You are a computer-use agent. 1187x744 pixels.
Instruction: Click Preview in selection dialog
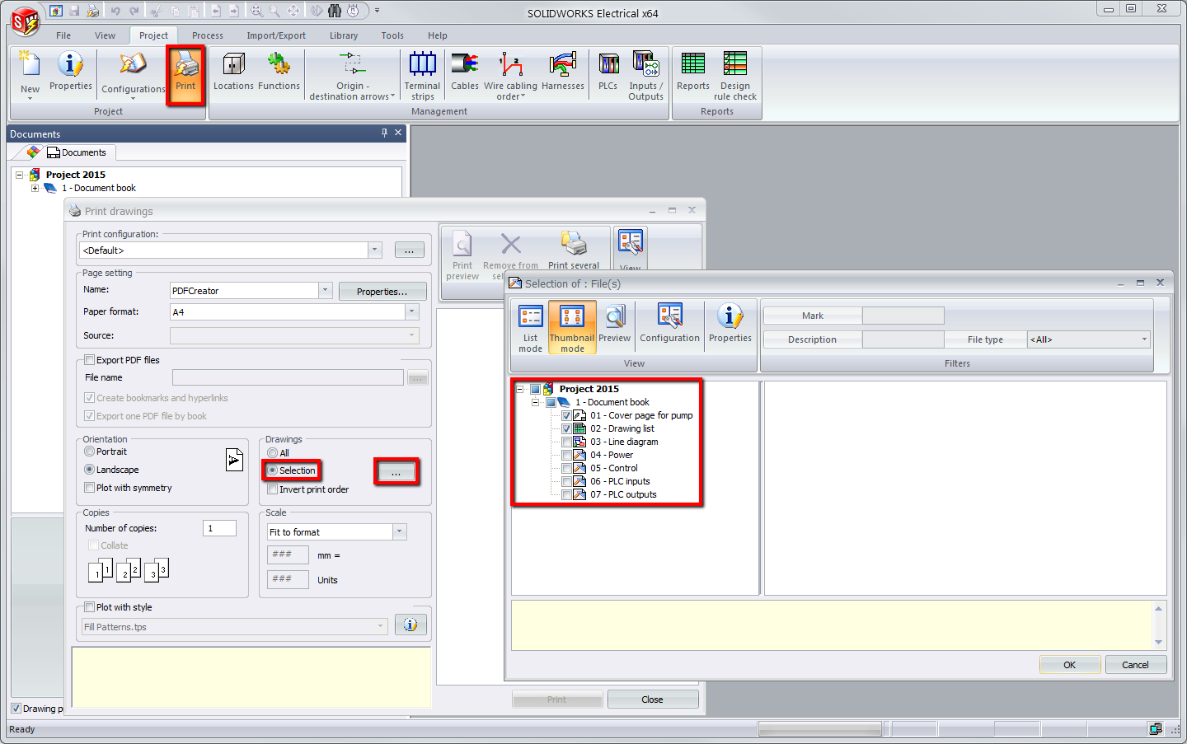click(x=614, y=324)
